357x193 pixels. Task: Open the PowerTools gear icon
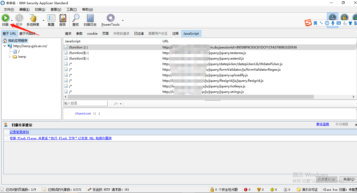coord(111,18)
